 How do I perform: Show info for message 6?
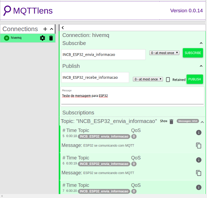199,160
